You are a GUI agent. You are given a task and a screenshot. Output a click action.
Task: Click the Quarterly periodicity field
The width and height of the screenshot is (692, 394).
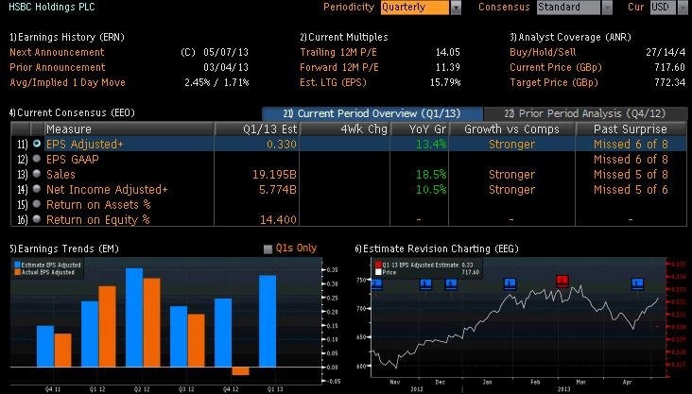(x=415, y=8)
